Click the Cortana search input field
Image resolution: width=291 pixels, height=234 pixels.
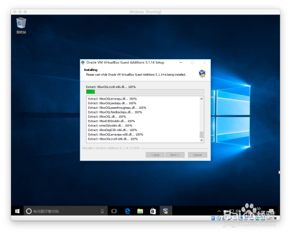click(x=66, y=211)
